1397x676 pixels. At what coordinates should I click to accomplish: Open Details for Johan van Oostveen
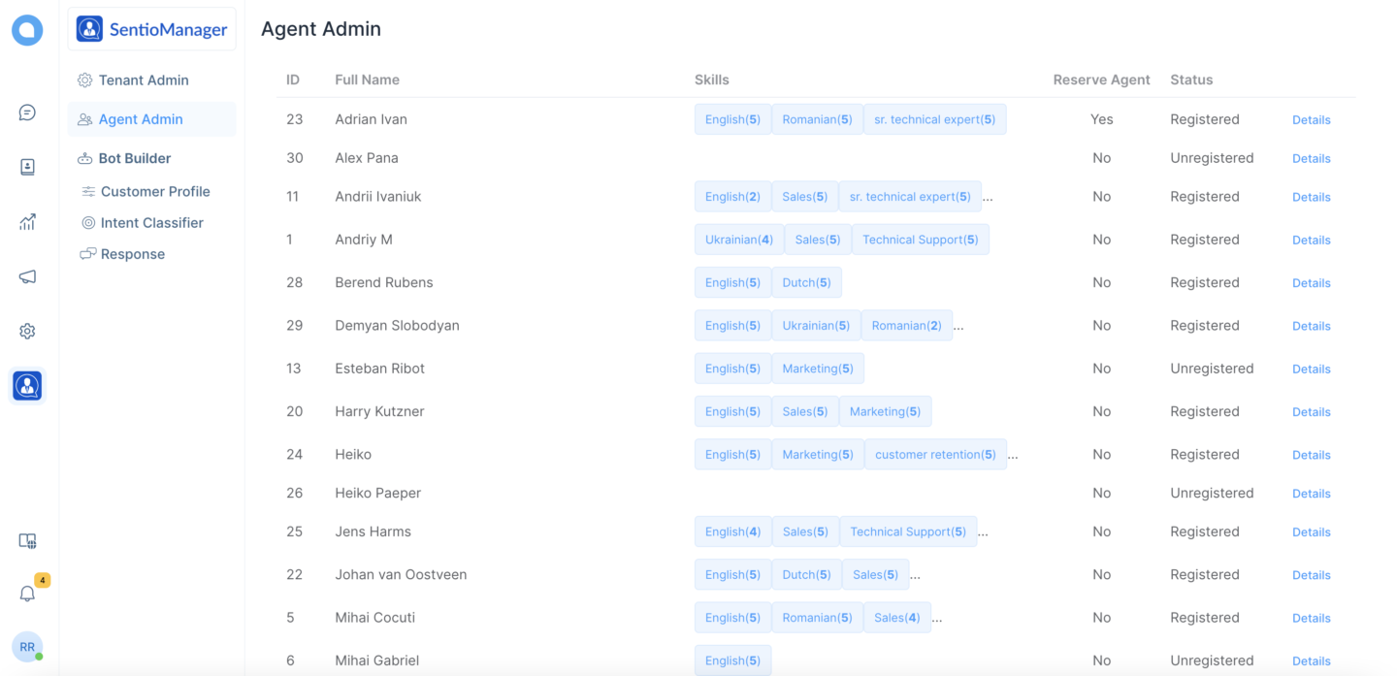1311,575
